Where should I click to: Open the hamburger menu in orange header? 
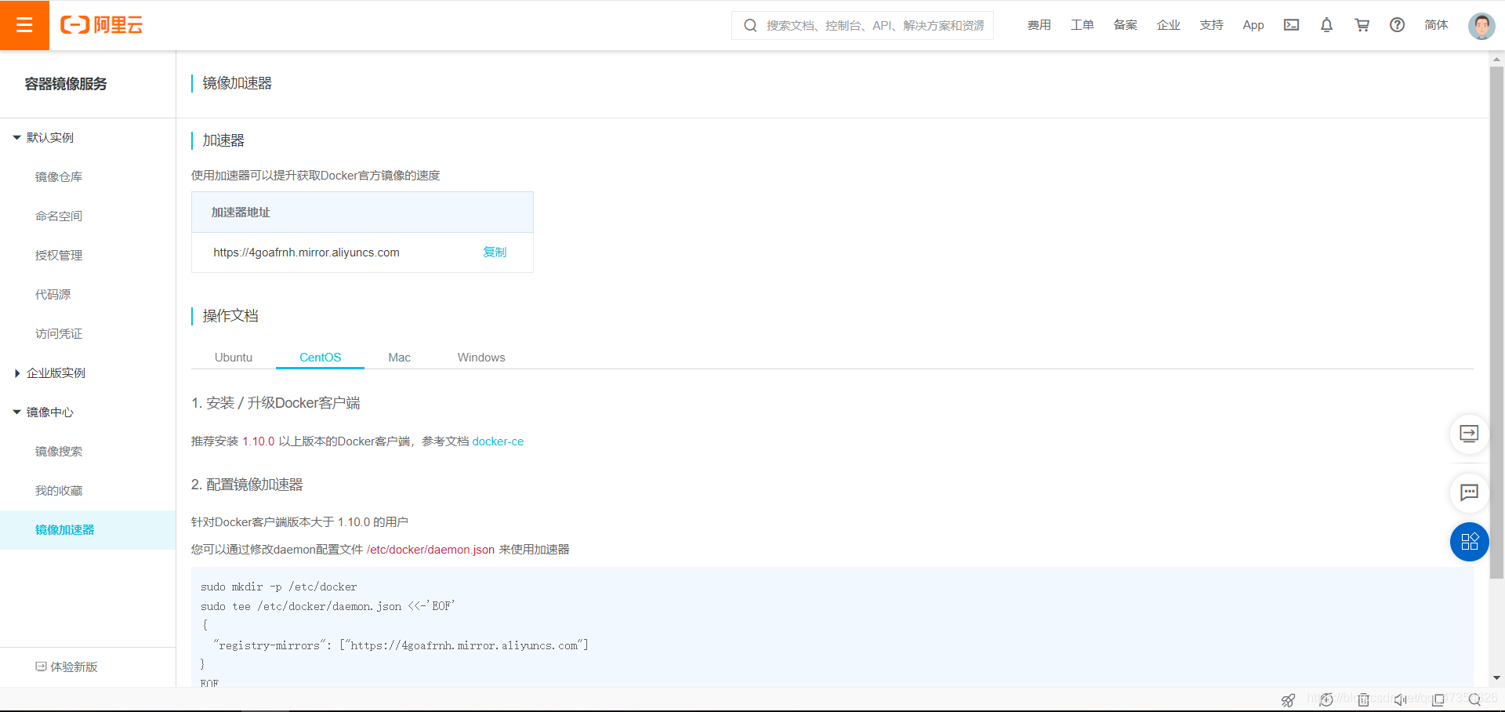(x=24, y=25)
